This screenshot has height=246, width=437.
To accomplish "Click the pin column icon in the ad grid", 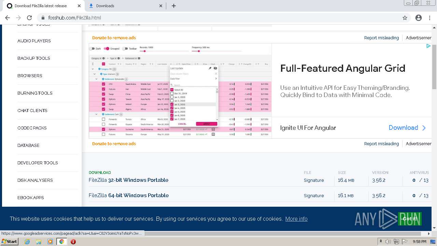I will (x=210, y=68).
